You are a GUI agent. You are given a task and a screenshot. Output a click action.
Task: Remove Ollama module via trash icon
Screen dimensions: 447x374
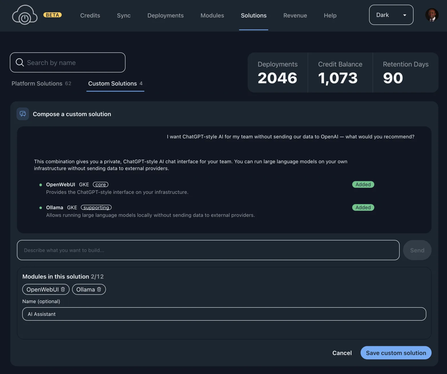[x=99, y=289]
